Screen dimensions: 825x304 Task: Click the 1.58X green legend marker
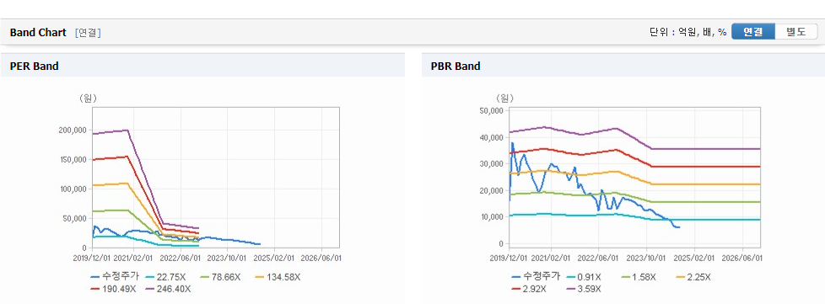625,277
